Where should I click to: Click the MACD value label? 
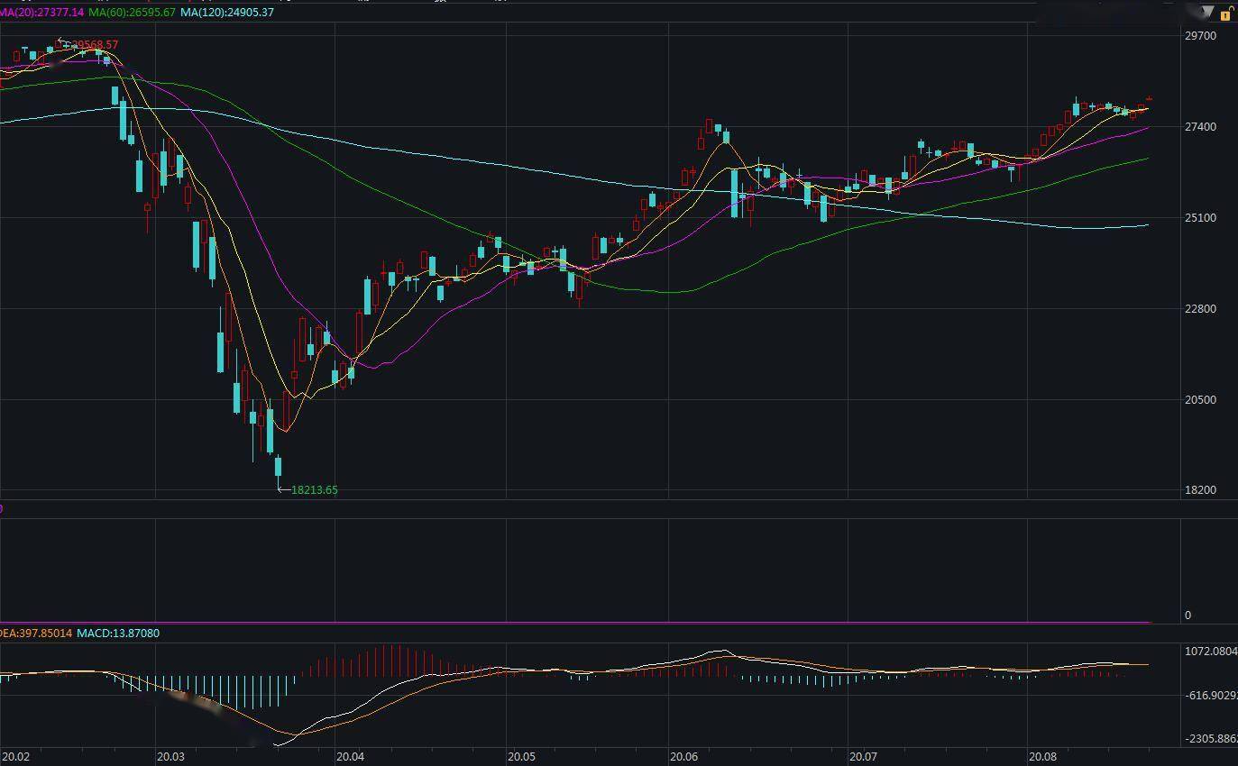click(x=118, y=634)
